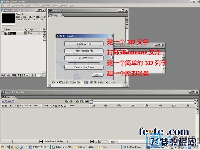Select Comp 1 item in Project panel
Image resolution: width=200 pixels, height=150 pixels.
point(12,33)
